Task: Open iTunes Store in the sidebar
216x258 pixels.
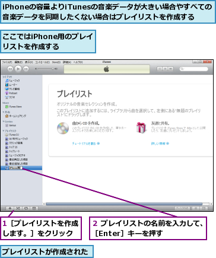Action: (14, 107)
